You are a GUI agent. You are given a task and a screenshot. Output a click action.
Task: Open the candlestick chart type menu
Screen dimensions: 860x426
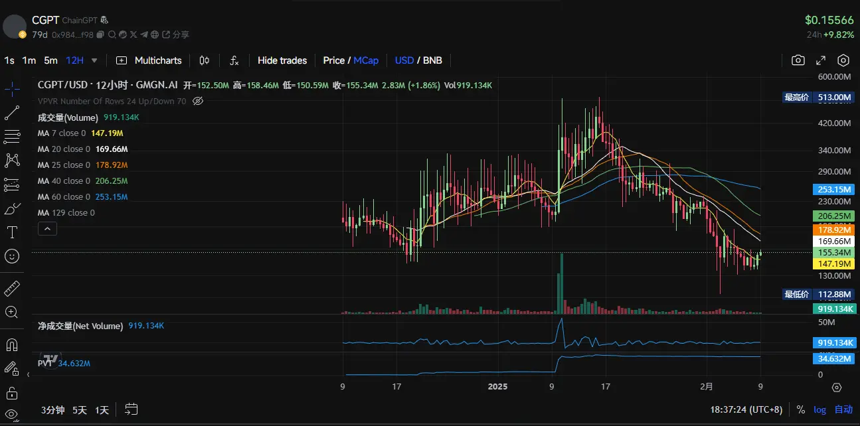coord(205,60)
